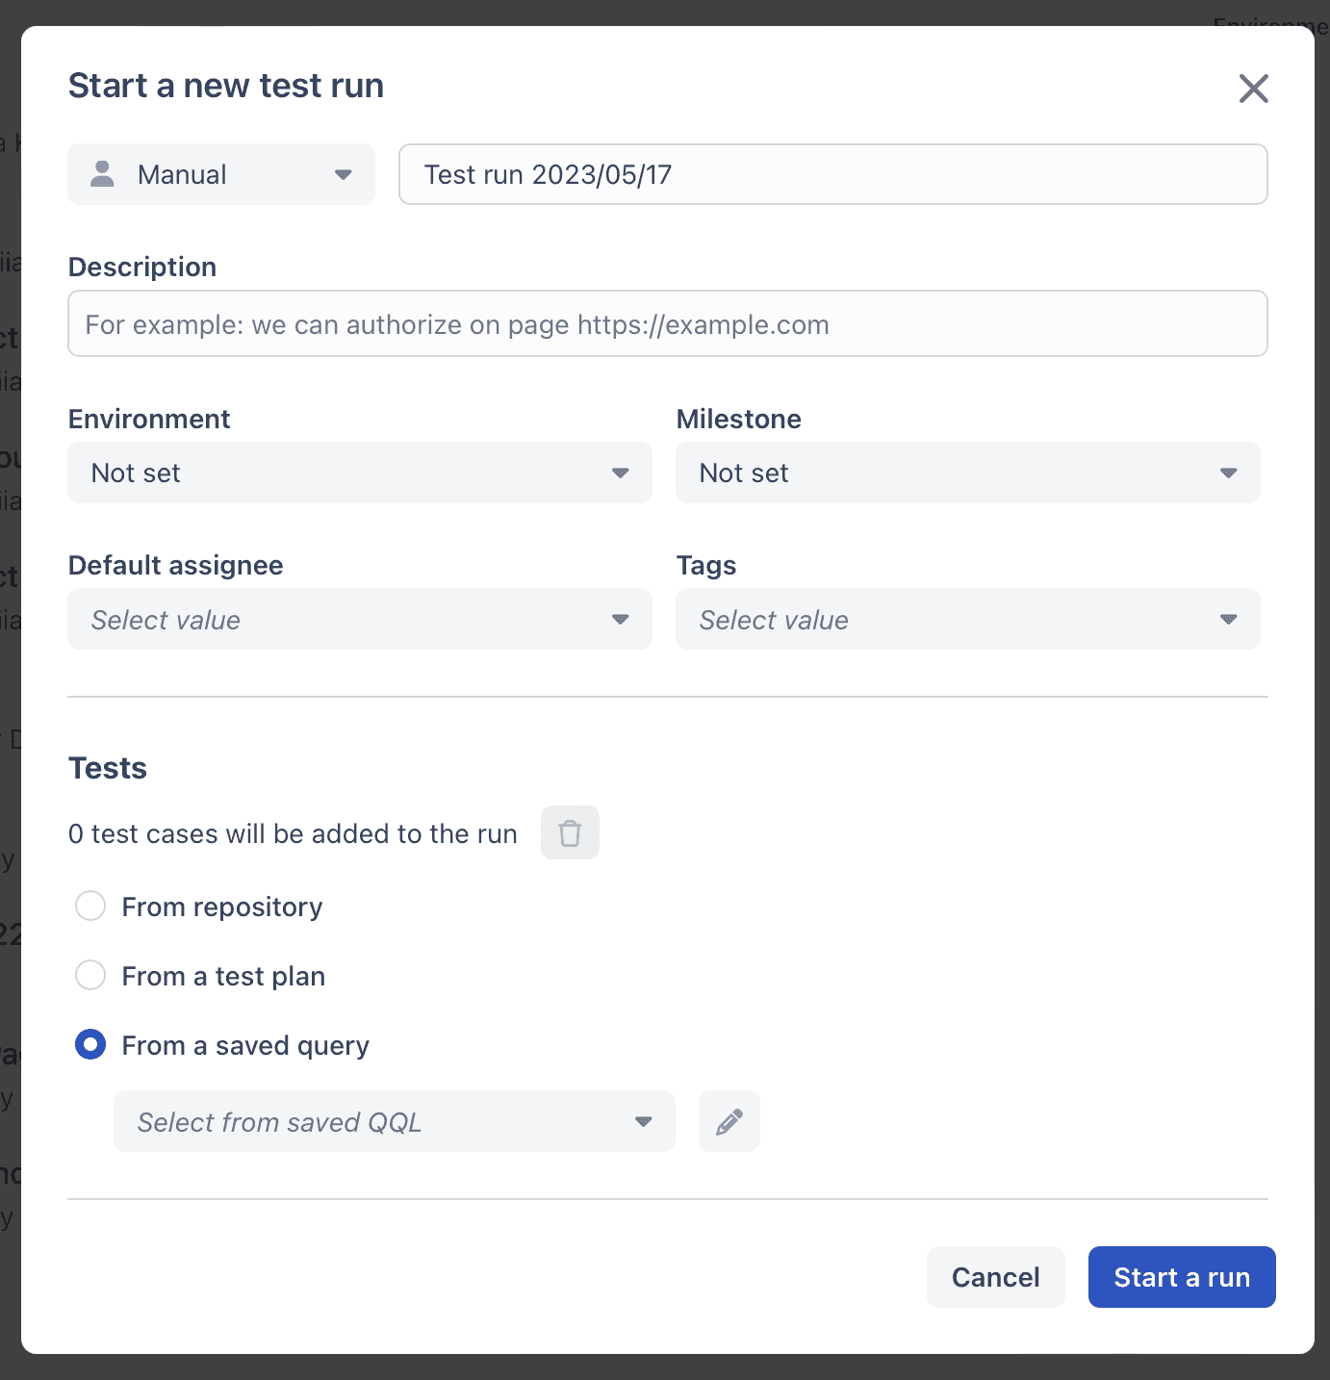Click the Start a run button

[x=1182, y=1277]
